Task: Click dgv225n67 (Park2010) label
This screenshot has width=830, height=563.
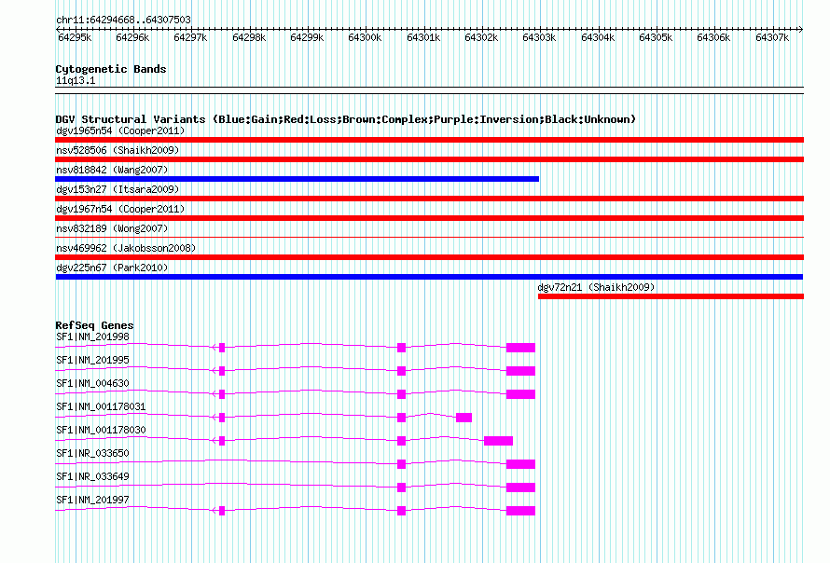Action: 112,268
